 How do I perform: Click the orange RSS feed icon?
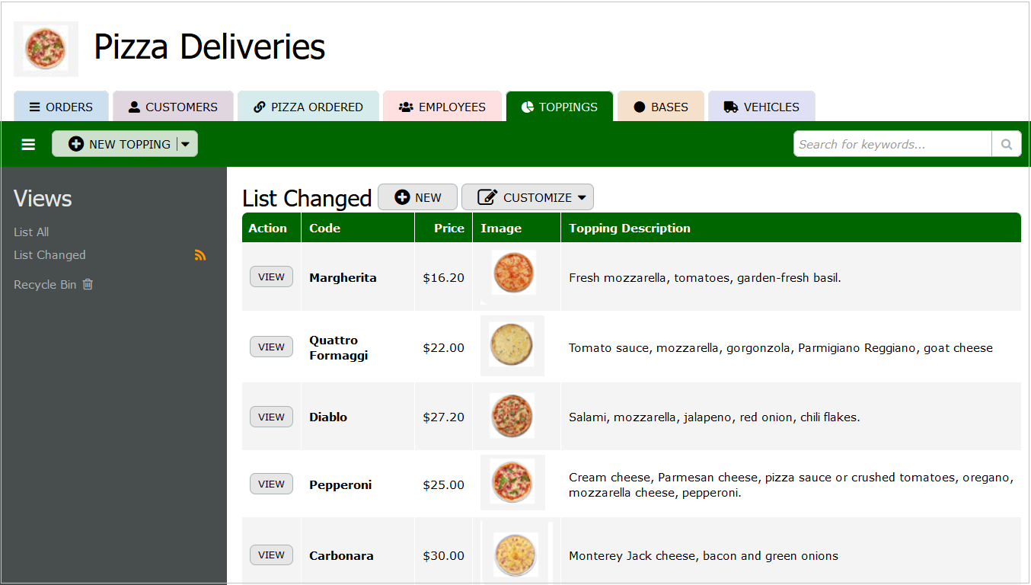pyautogui.click(x=200, y=255)
